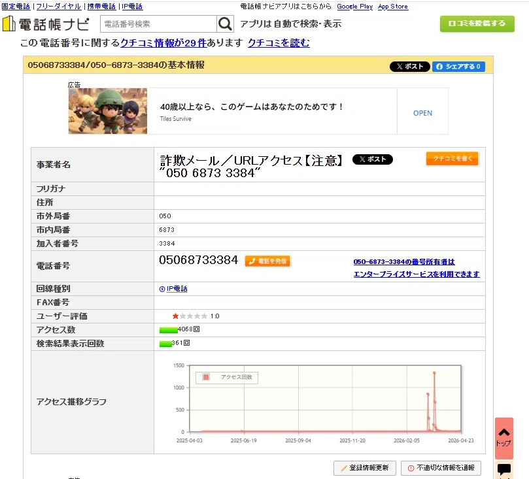Click the 詐欺メール/URLアクセス【注意】 business name
The image size is (529, 479).
pyautogui.click(x=251, y=161)
